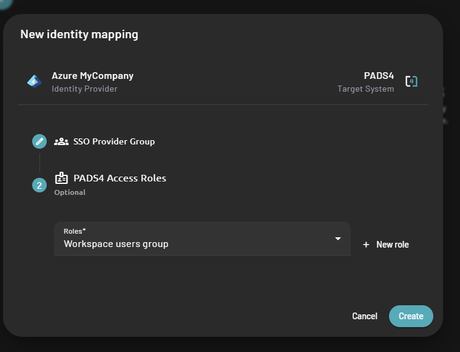460x352 pixels.
Task: Click the Optional step label
Action: click(x=70, y=192)
